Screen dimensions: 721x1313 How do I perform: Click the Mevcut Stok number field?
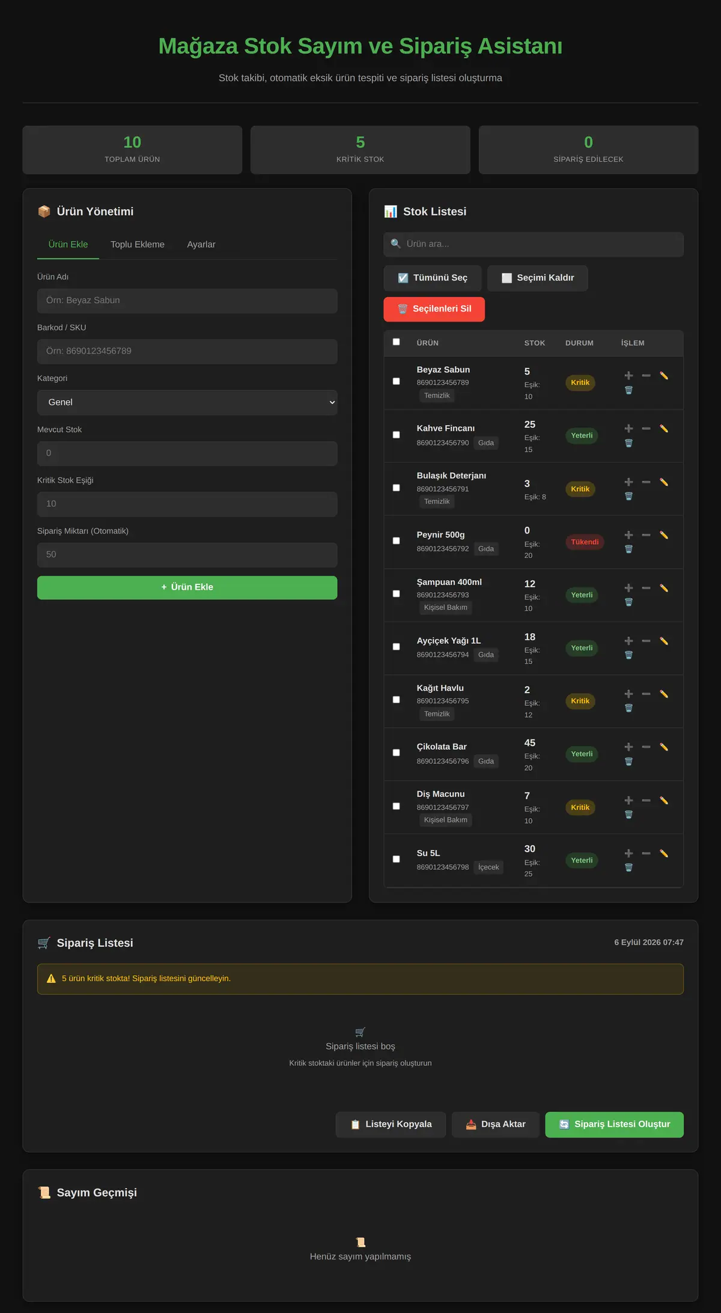(x=187, y=453)
